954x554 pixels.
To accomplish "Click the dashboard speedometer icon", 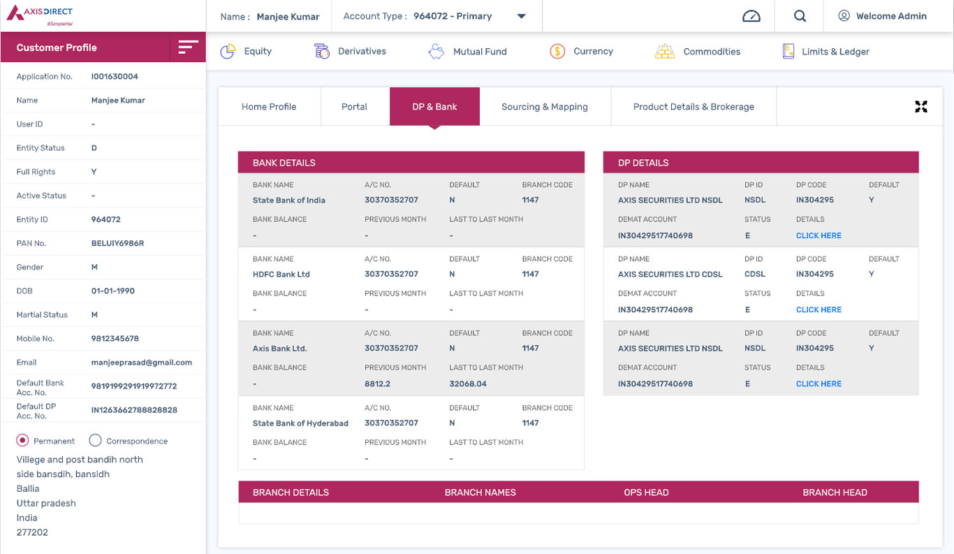I will [751, 16].
